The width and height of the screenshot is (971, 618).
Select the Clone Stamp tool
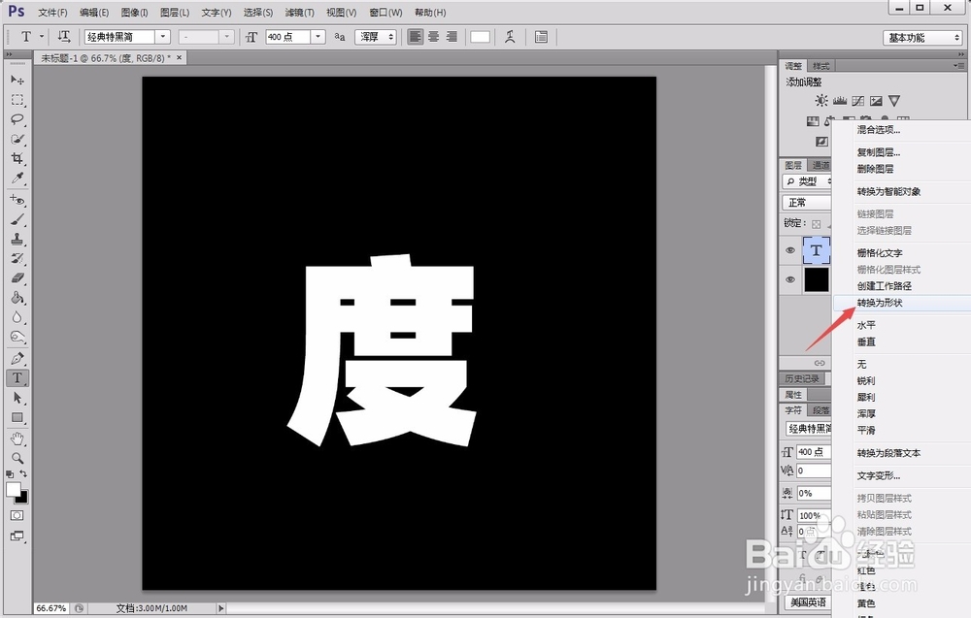point(17,239)
